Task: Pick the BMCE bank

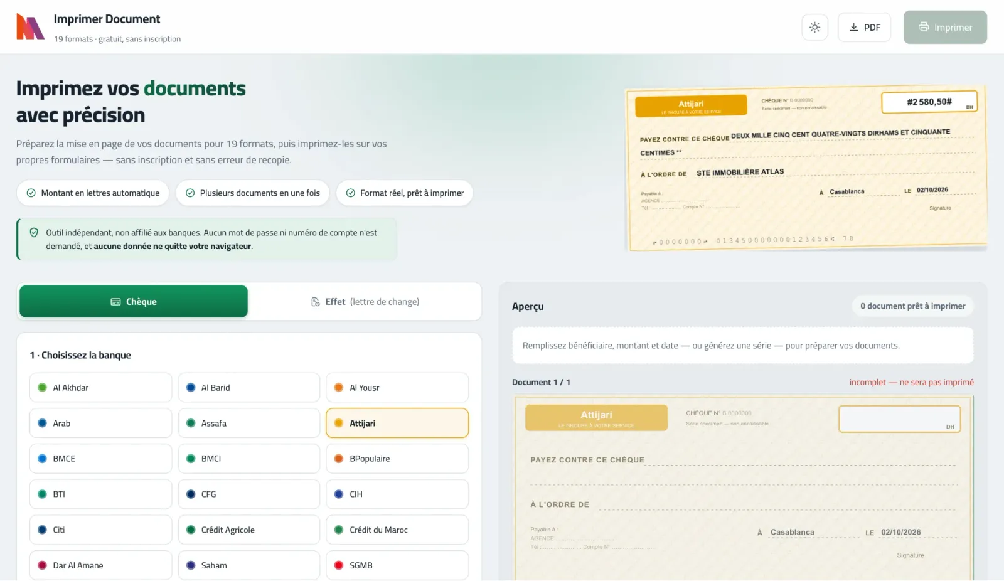Action: (100, 459)
